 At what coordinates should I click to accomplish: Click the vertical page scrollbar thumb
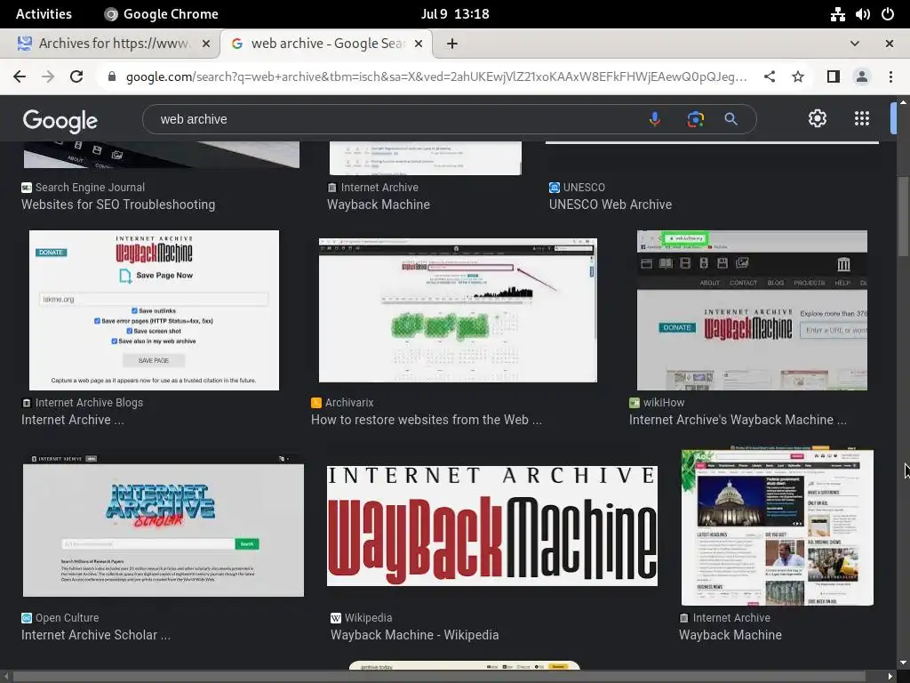click(904, 216)
